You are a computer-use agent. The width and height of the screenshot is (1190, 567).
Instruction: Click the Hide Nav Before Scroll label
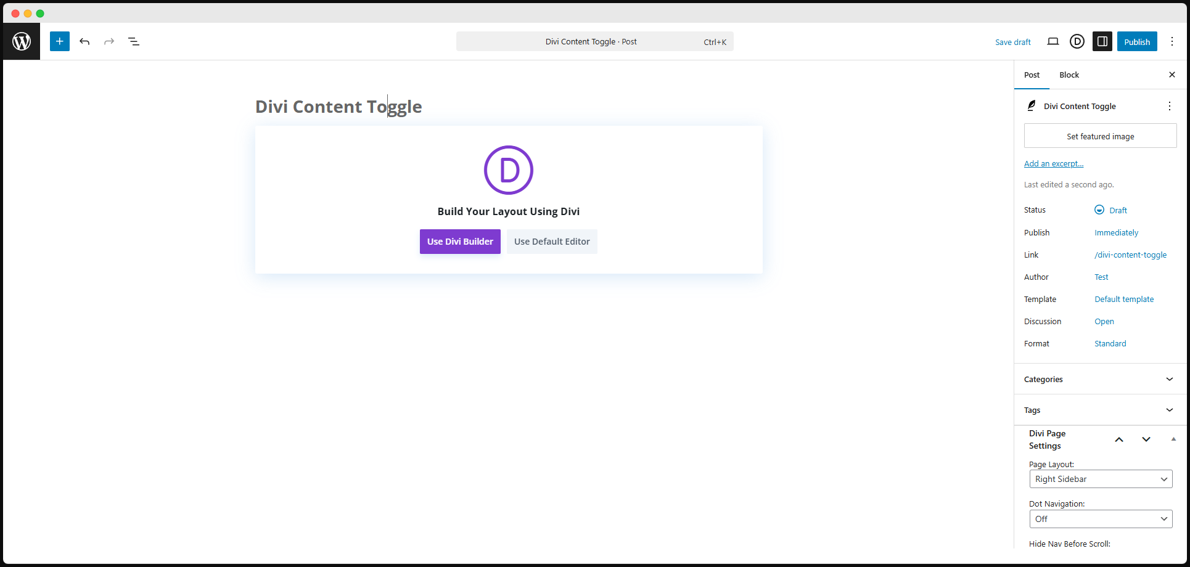pyautogui.click(x=1070, y=544)
